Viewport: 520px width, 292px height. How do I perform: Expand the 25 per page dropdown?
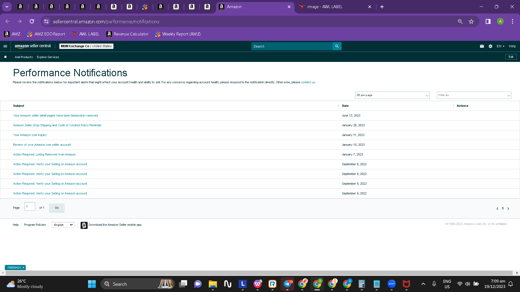tap(392, 95)
